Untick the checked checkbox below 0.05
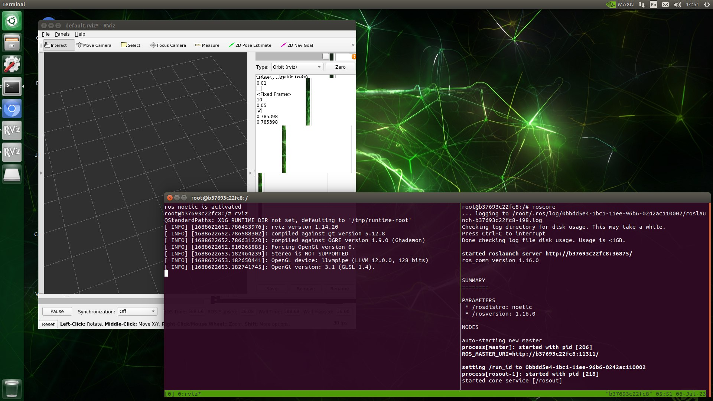The image size is (713, 401). click(259, 111)
